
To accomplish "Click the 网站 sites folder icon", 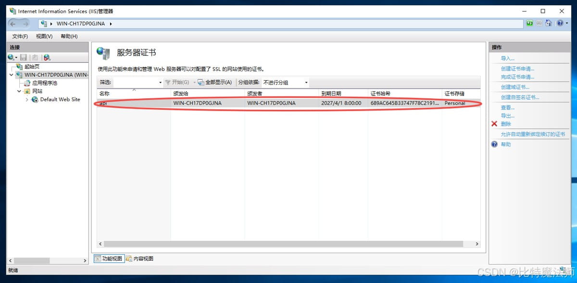I will coord(26,91).
